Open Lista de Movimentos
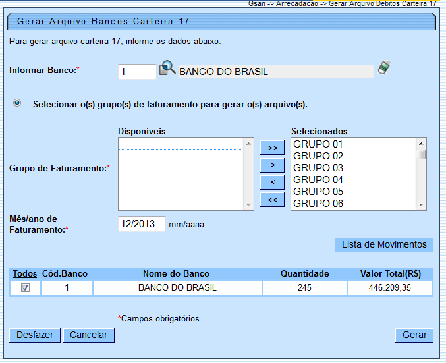The width and height of the screenshot is (446, 363). 384,244
